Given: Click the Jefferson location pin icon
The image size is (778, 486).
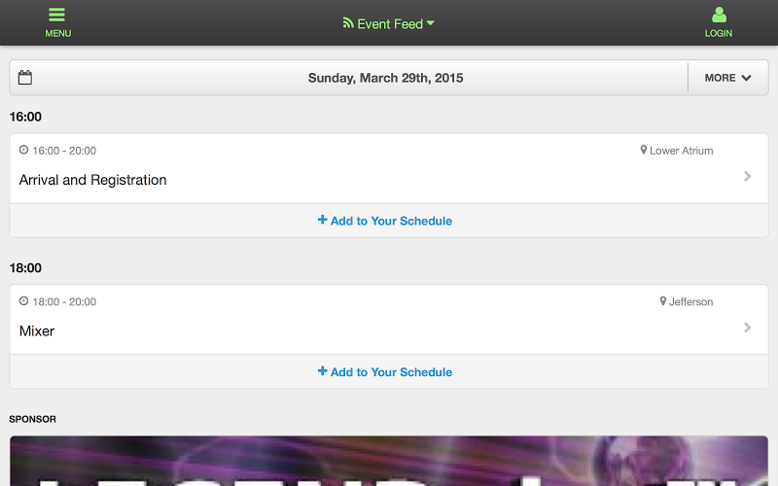Looking at the screenshot, I should point(663,301).
